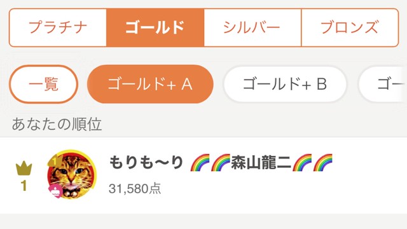Choose the ゴールド+ B group chip
This screenshot has height=229, width=407.
[285, 84]
